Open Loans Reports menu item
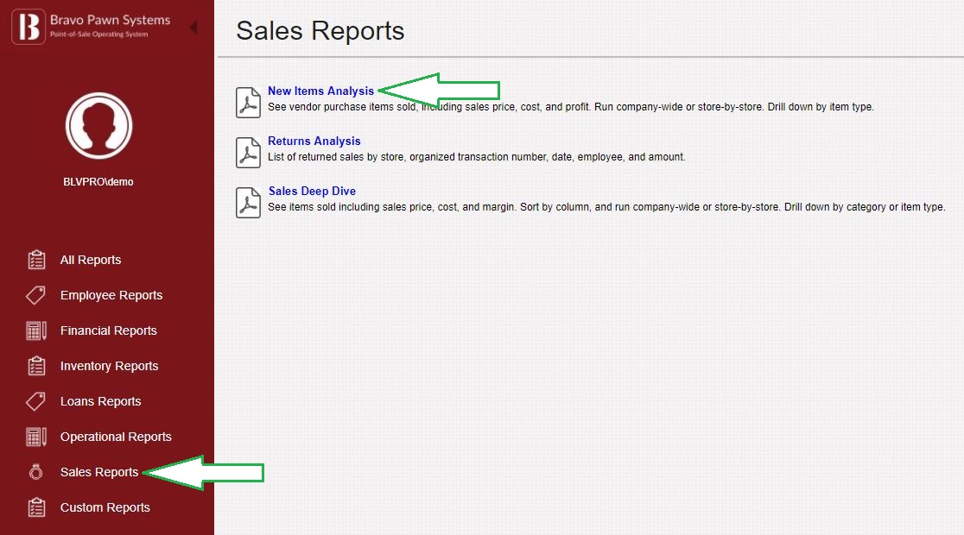 tap(100, 401)
